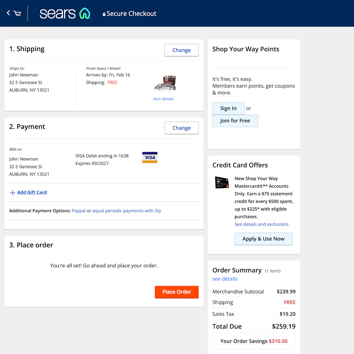
Task: Click the '(1 item)' count text
Action: pyautogui.click(x=272, y=271)
